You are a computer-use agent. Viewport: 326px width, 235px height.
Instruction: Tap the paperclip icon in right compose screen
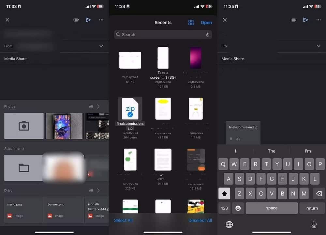[x=293, y=20]
